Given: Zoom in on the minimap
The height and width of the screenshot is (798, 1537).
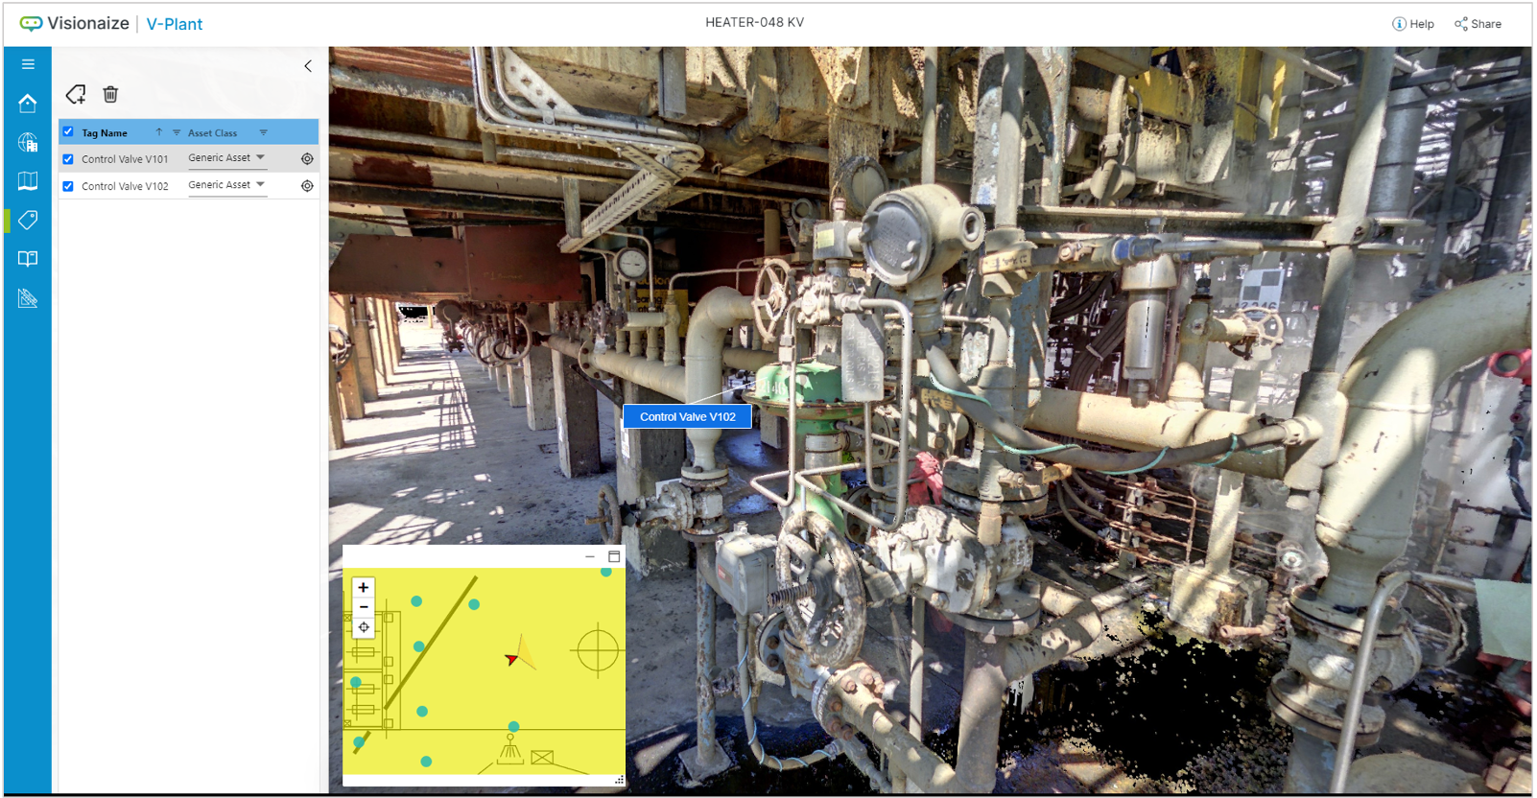Looking at the screenshot, I should (x=364, y=587).
